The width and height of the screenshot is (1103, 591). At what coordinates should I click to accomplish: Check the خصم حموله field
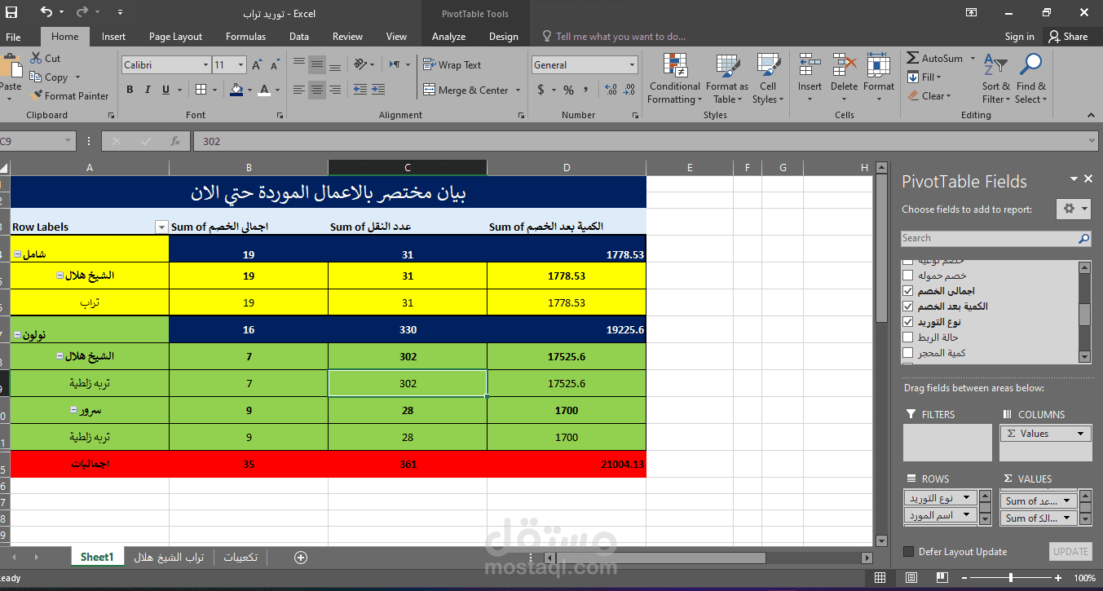point(907,276)
